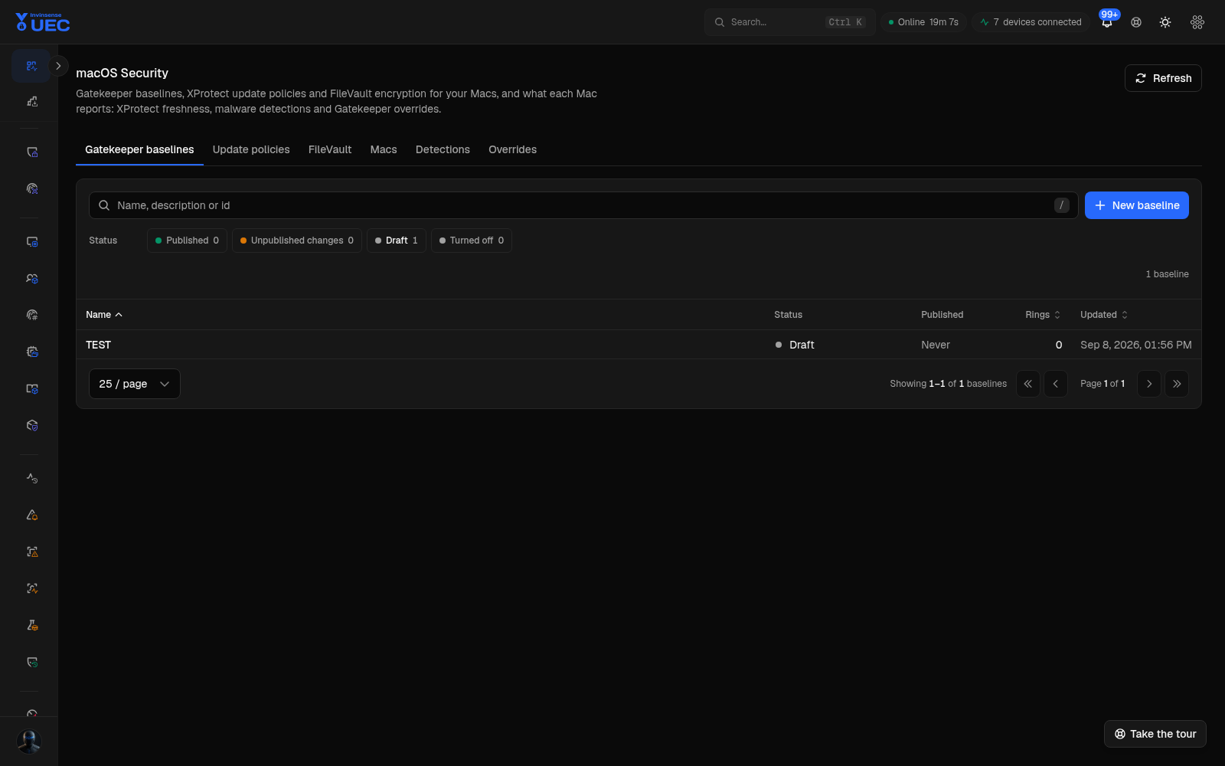Filter by Draft status

tap(397, 241)
